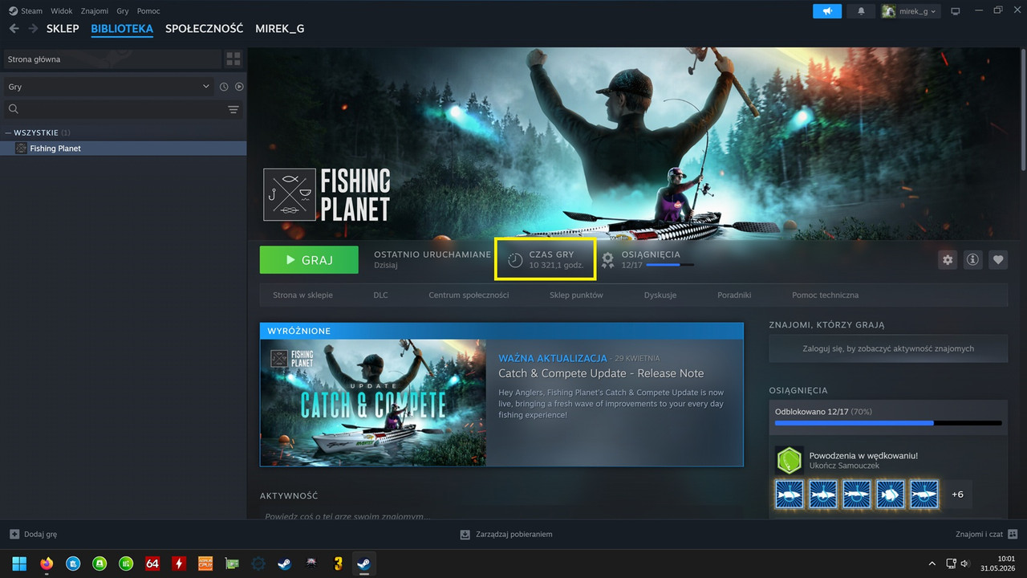The image size is (1027, 578).
Task: Click the playtime clock icon
Action: (515, 259)
